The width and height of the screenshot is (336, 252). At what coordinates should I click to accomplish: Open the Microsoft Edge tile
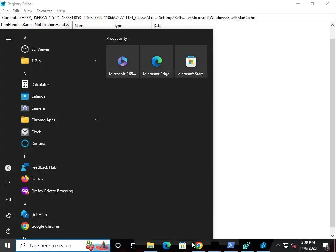[x=157, y=61]
